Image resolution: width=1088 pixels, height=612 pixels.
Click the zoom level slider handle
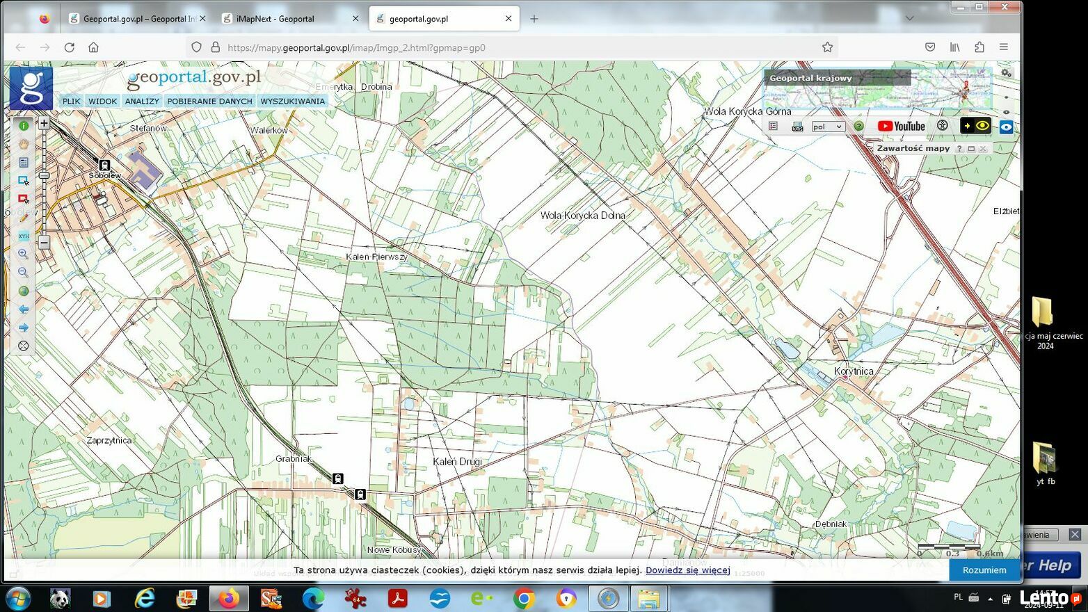click(44, 175)
